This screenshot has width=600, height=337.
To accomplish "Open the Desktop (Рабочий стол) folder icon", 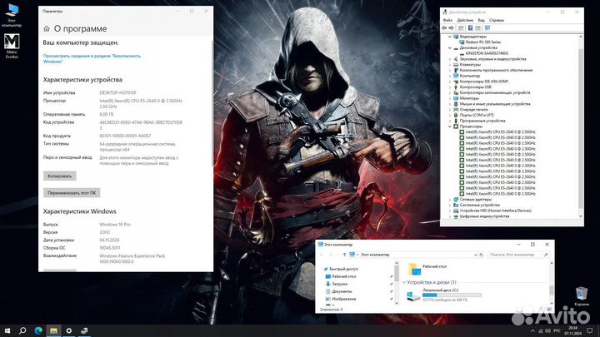I will click(x=413, y=269).
